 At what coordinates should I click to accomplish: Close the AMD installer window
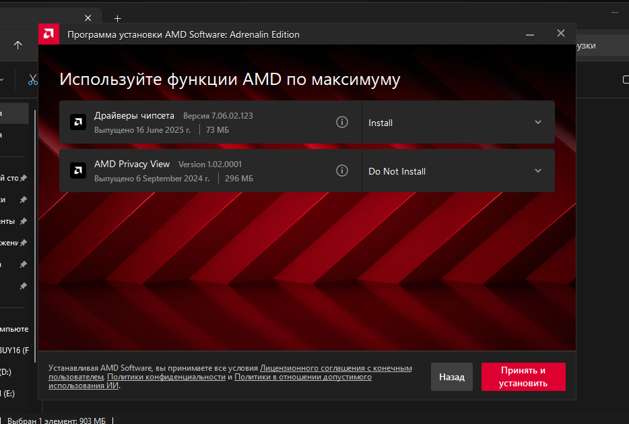[561, 33]
